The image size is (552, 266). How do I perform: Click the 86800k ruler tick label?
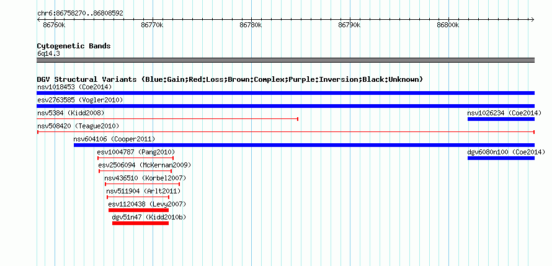[448, 25]
